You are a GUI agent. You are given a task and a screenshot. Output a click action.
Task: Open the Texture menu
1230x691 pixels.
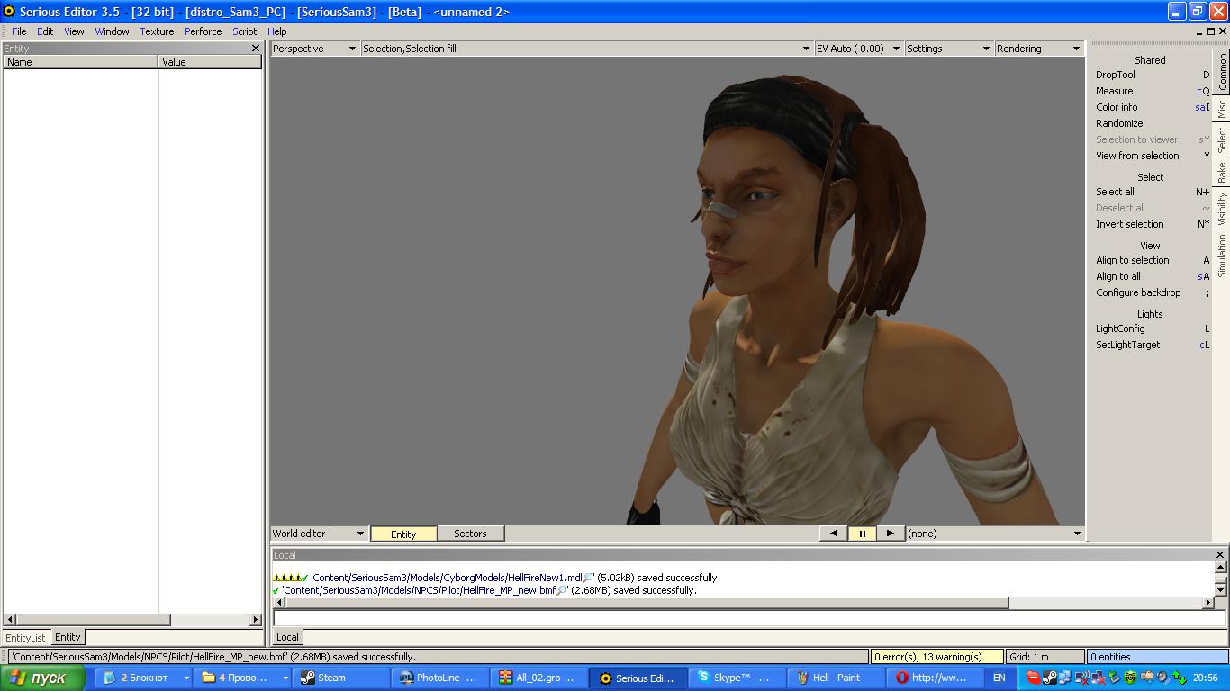(157, 31)
